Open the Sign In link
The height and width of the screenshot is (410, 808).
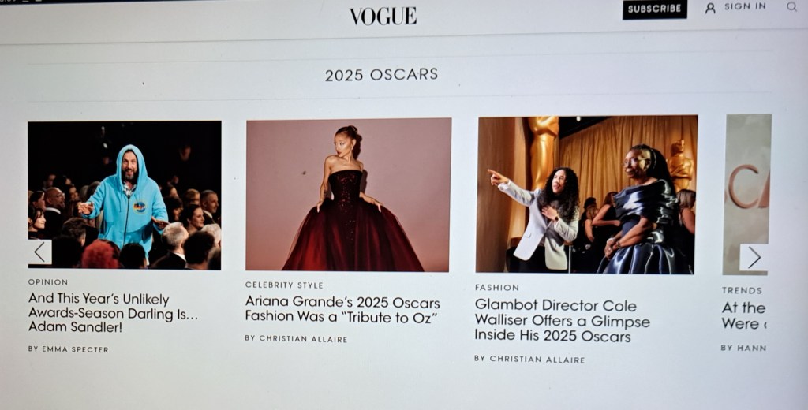point(745,6)
